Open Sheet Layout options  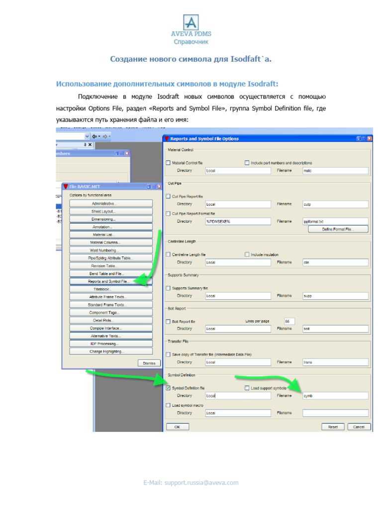coord(111,211)
